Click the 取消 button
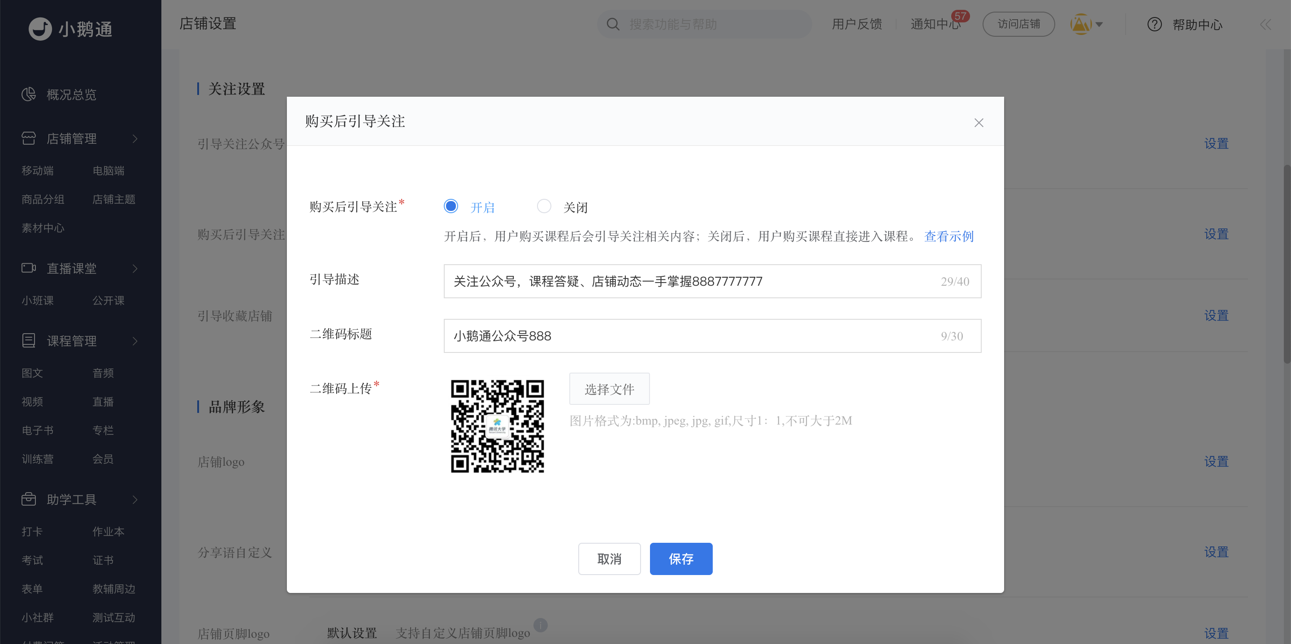This screenshot has height=644, width=1291. (x=609, y=558)
